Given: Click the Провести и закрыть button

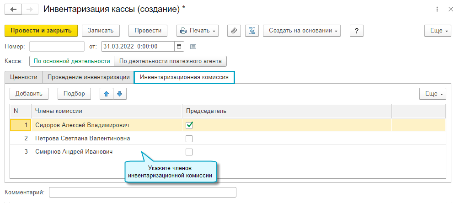Looking at the screenshot, I should coord(41,31).
